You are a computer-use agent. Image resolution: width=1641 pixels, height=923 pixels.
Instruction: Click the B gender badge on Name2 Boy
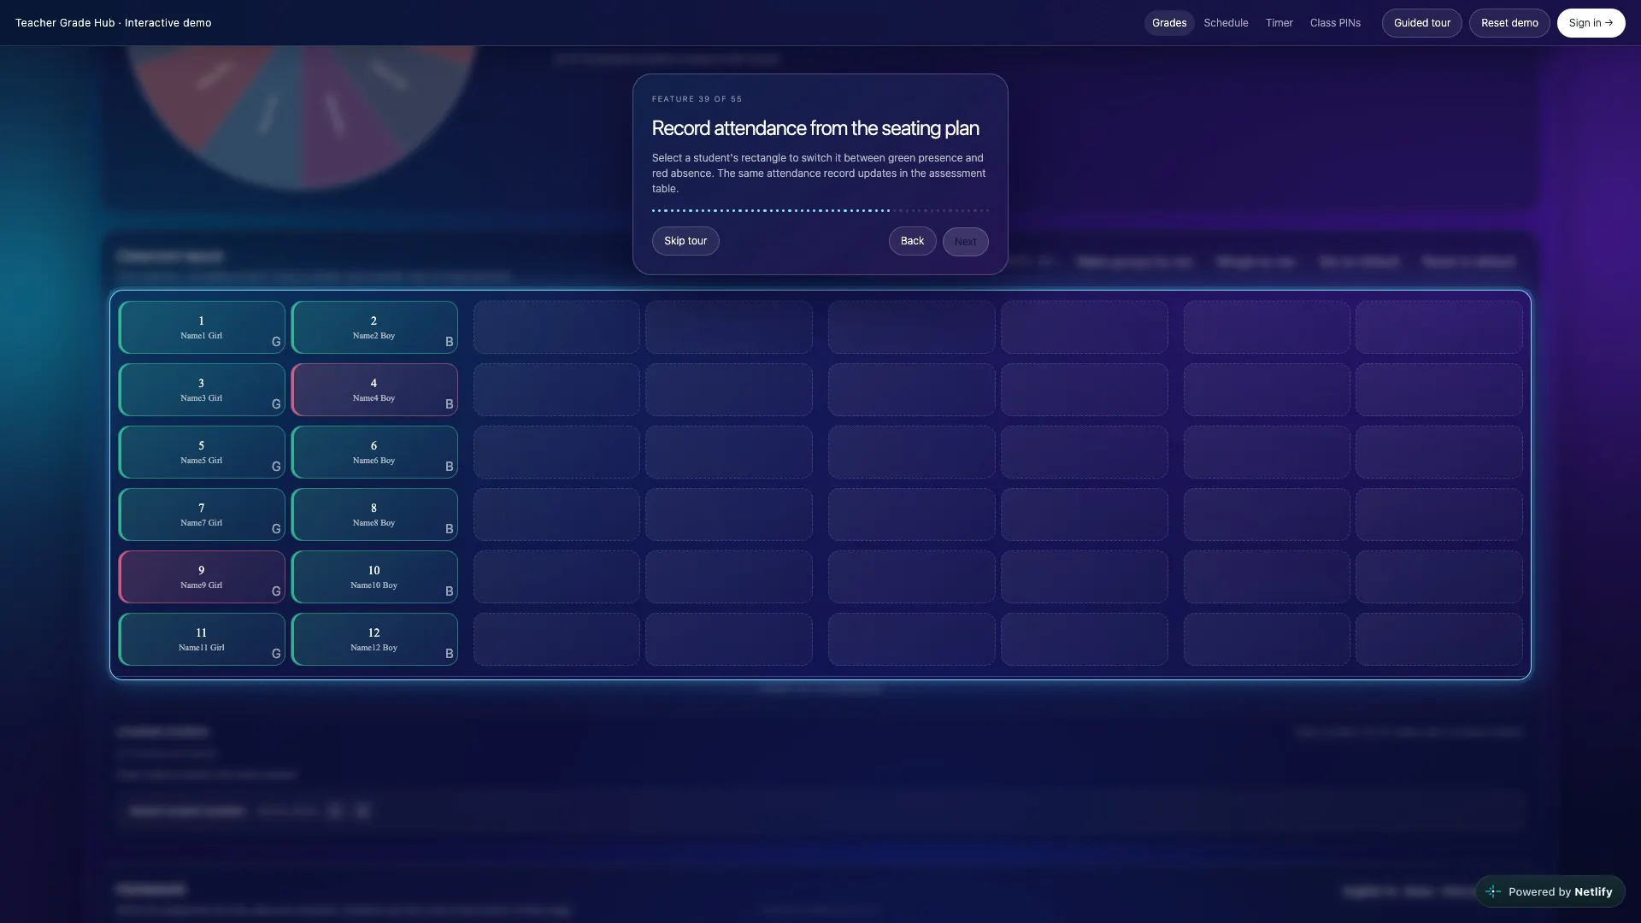pyautogui.click(x=449, y=342)
